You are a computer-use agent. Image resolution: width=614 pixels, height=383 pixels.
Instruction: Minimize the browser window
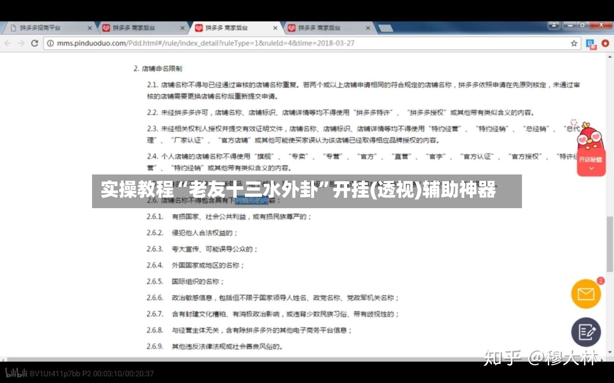pyautogui.click(x=570, y=25)
